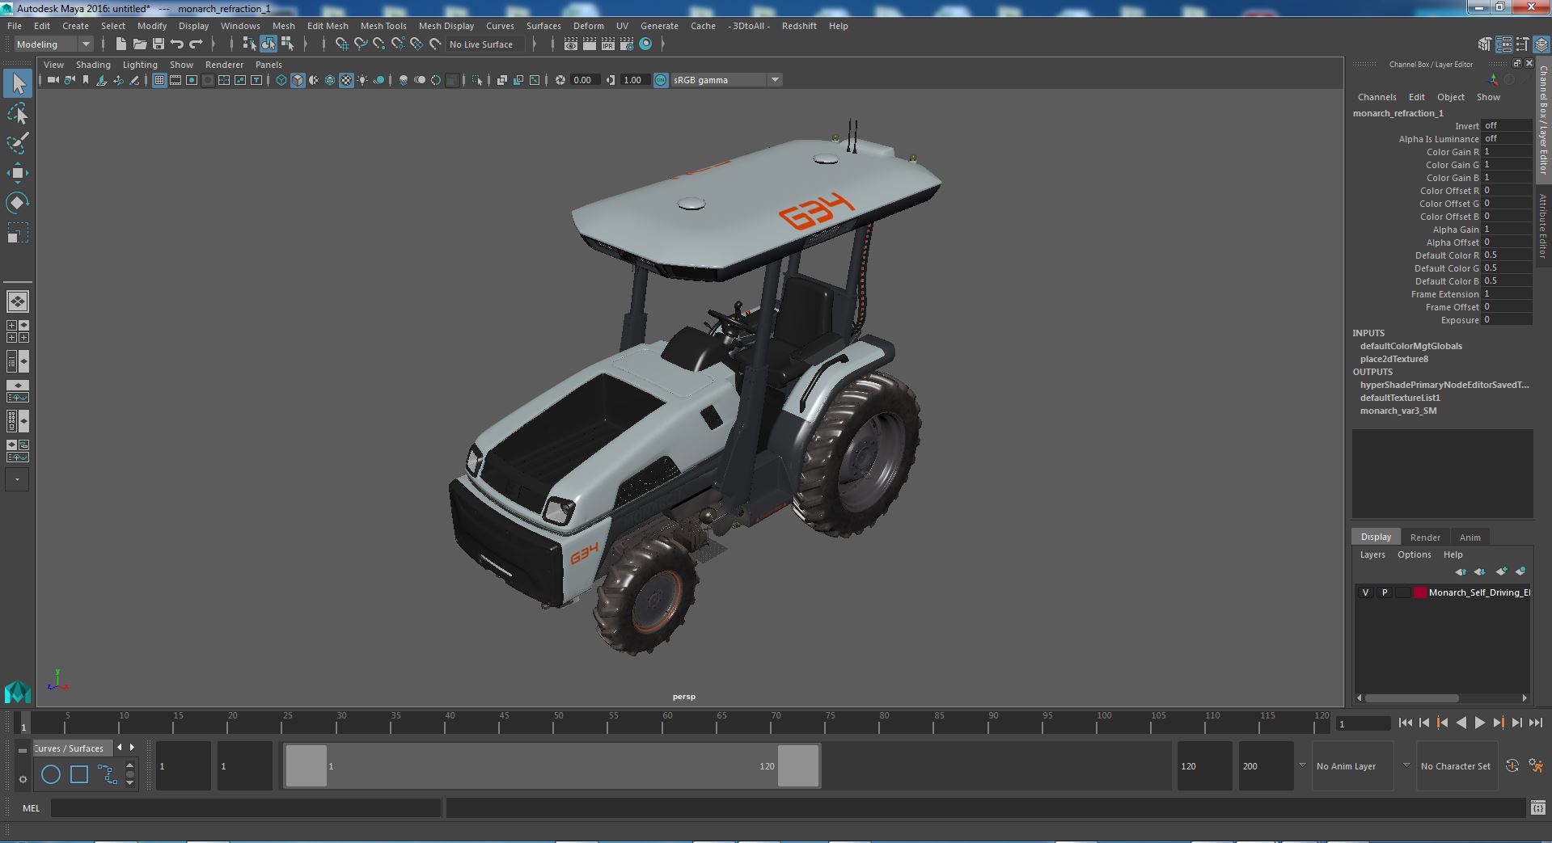Screen dimensions: 1552x843
Task: Click the red color swatch of Monarch layer
Action: click(x=1419, y=592)
